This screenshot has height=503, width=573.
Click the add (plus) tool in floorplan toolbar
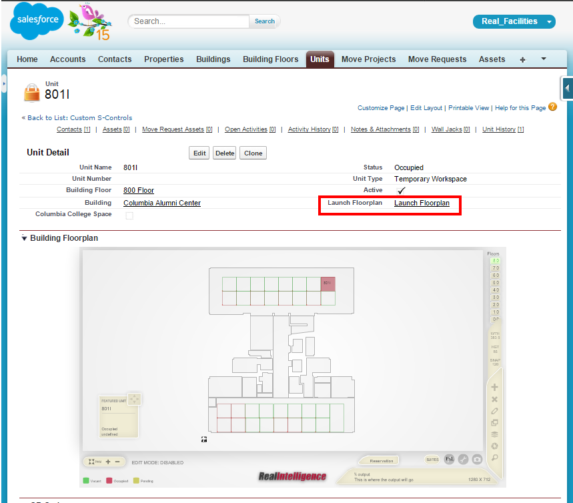(494, 388)
